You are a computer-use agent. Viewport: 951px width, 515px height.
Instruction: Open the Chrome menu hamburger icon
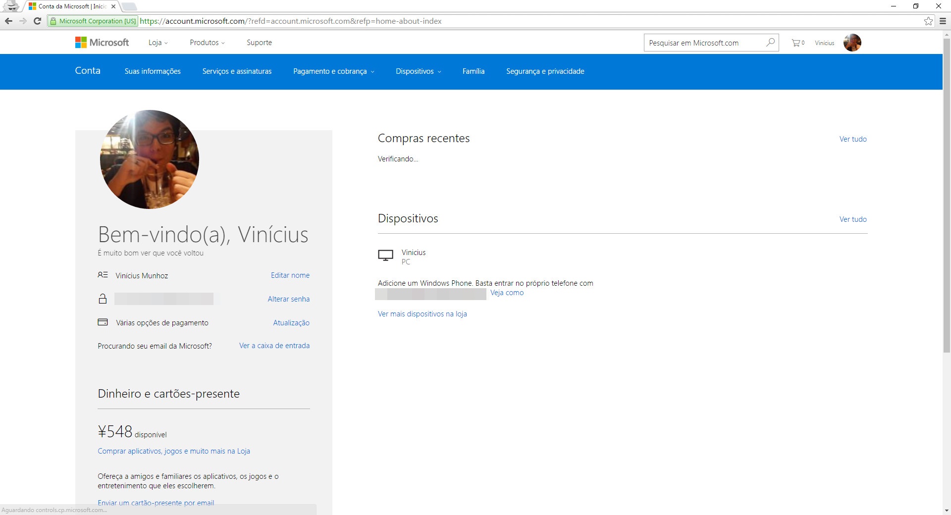point(943,21)
